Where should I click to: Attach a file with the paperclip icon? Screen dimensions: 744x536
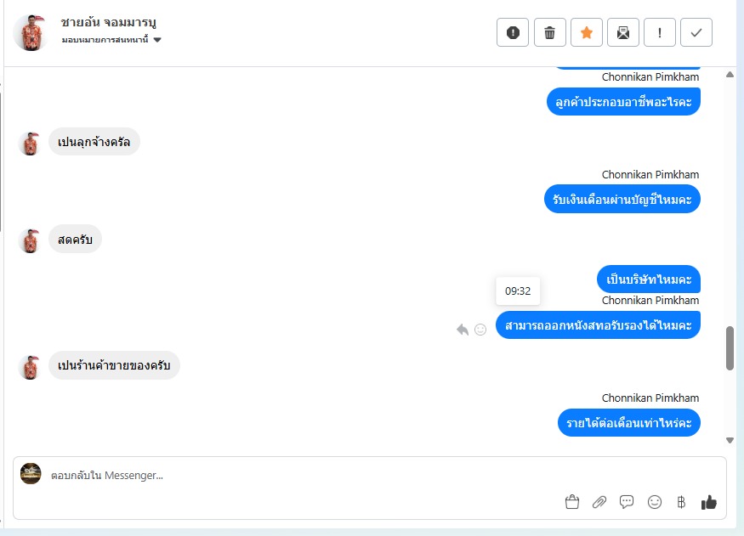599,502
